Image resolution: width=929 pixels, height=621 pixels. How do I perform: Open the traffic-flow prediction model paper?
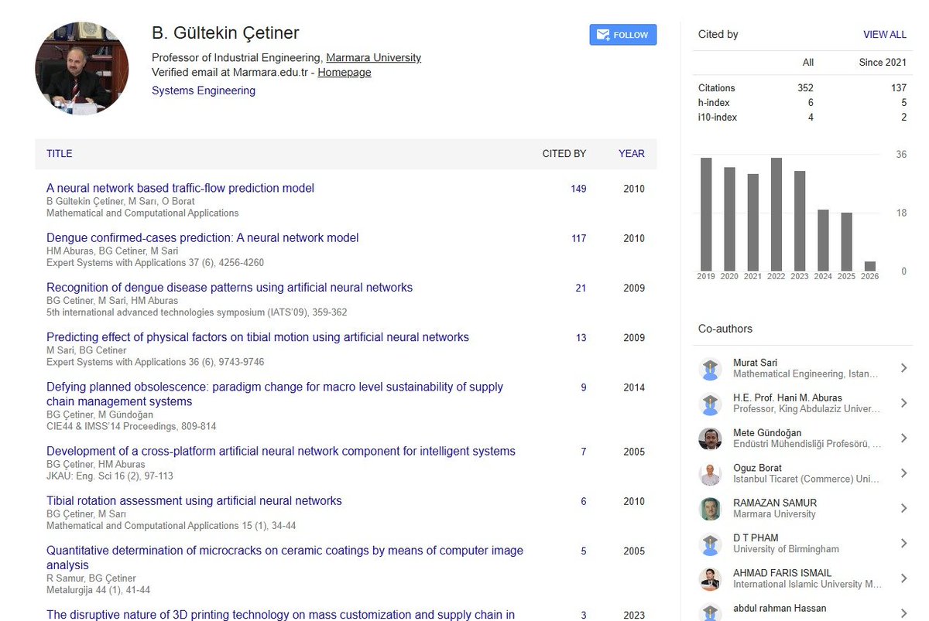click(x=180, y=188)
